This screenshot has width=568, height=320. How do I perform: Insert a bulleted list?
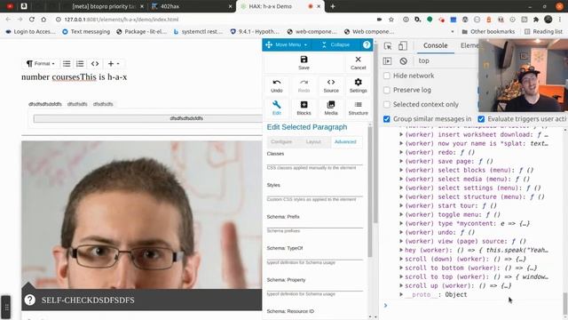click(67, 63)
